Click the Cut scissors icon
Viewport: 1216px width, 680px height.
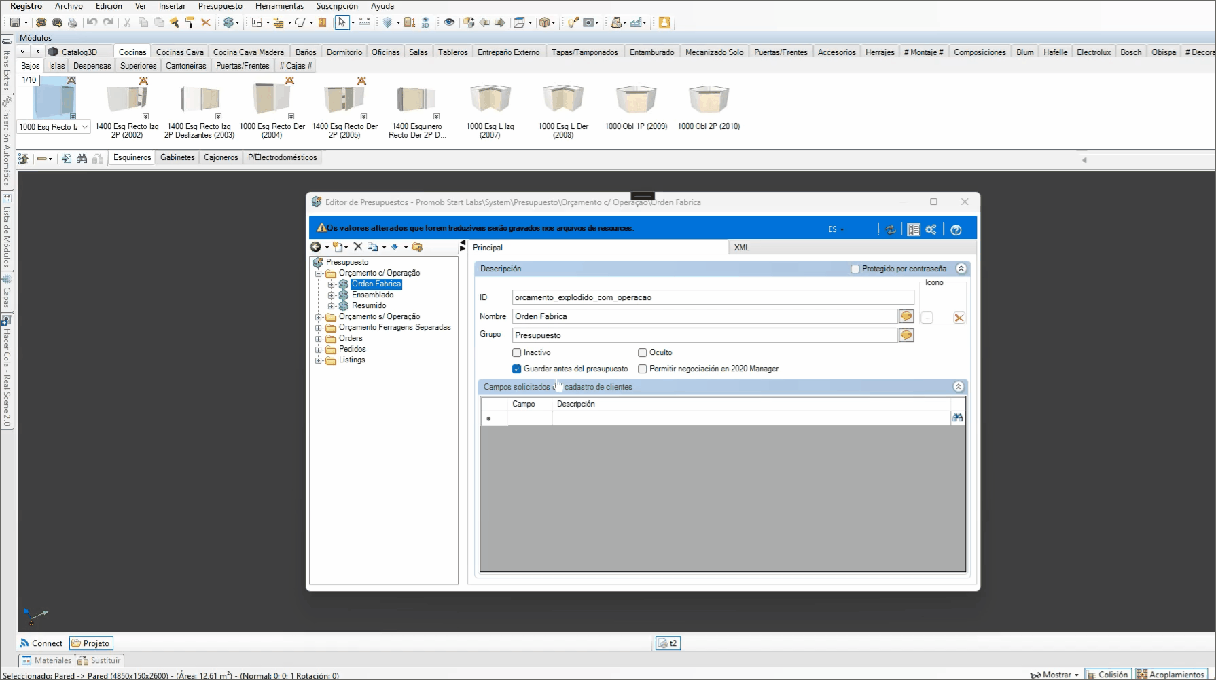point(127,22)
